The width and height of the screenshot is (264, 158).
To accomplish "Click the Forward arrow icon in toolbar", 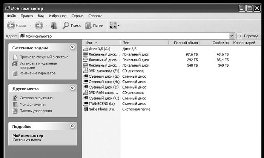I will 39,26.
